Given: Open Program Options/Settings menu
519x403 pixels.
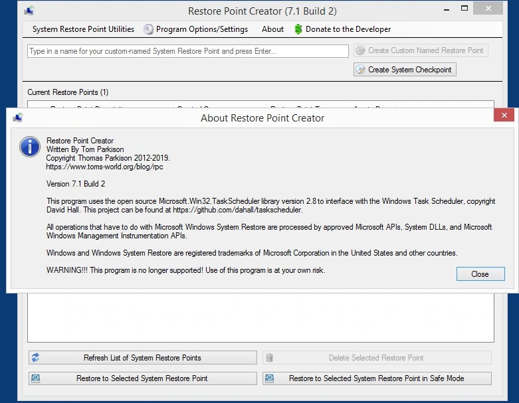Looking at the screenshot, I should [201, 29].
